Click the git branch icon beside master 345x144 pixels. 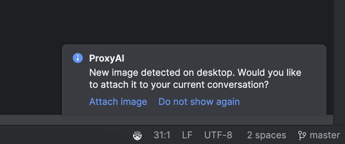tap(302, 135)
